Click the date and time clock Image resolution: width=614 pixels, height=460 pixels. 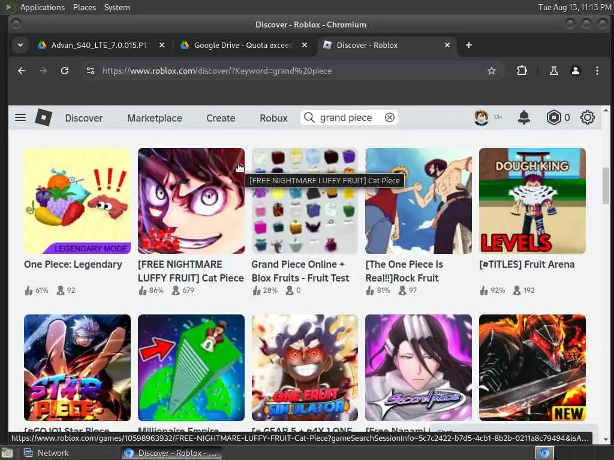[x=574, y=7]
